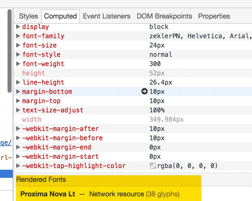This screenshot has width=252, height=201.
Task: Expand the line-height property
Action: (x=18, y=83)
